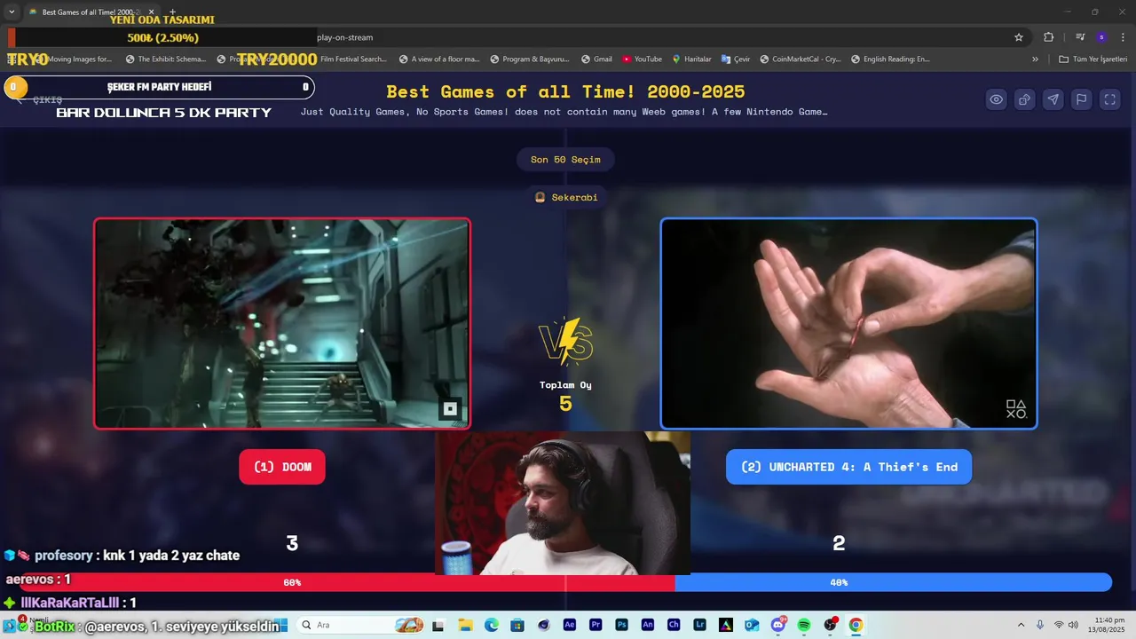Image resolution: width=1136 pixels, height=639 pixels.
Task: Click the taskbar Ara search box
Action: [359, 625]
